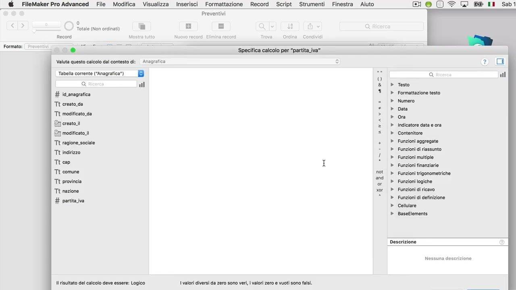The image size is (516, 290).
Task: Select the partita_iva field
Action: click(73, 201)
